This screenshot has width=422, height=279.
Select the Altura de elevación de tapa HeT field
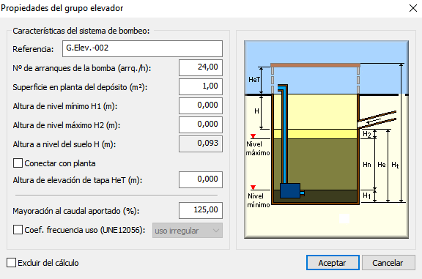click(x=201, y=179)
